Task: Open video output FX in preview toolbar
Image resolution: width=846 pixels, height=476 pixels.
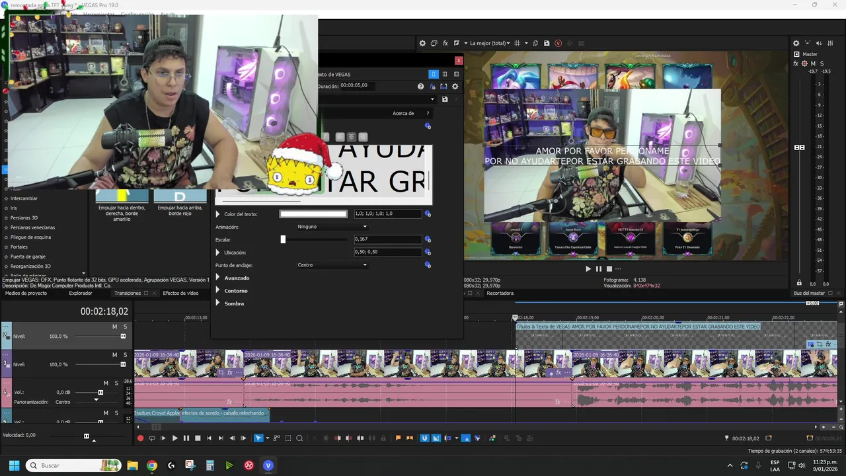Action: tap(445, 44)
